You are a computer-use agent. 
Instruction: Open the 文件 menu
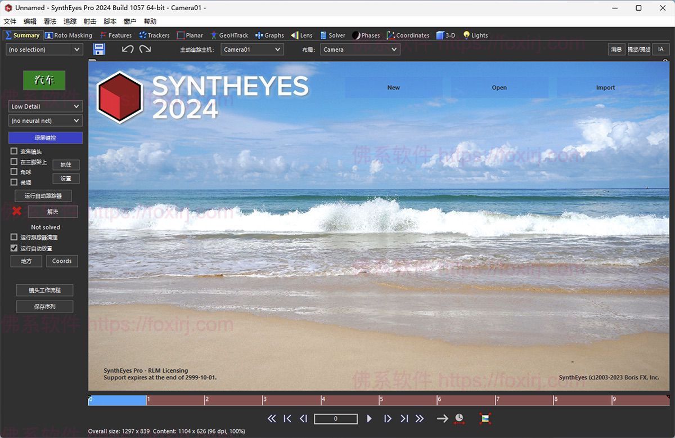[10, 21]
